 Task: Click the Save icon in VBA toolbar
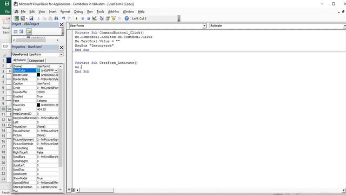pos(31,18)
